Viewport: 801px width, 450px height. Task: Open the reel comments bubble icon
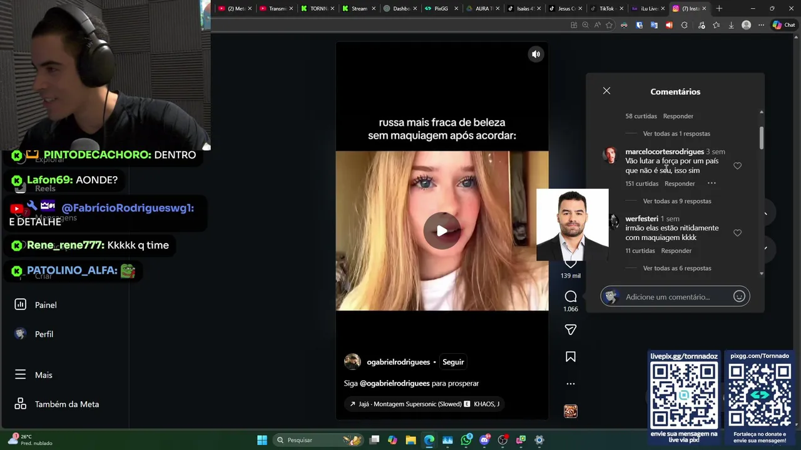pos(571,296)
